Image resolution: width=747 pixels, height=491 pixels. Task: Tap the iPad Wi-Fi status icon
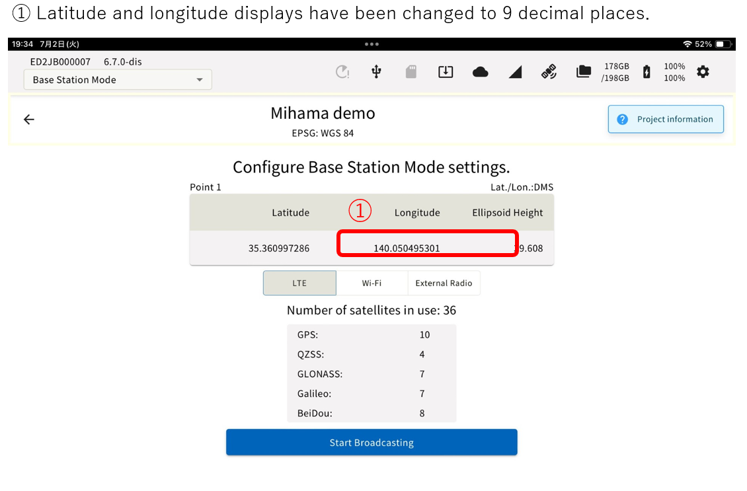coord(687,44)
